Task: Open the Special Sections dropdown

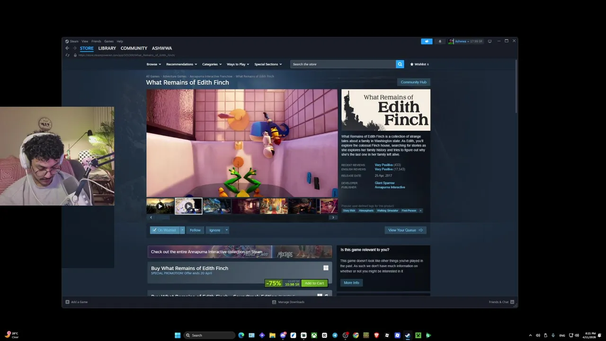Action: [x=268, y=64]
